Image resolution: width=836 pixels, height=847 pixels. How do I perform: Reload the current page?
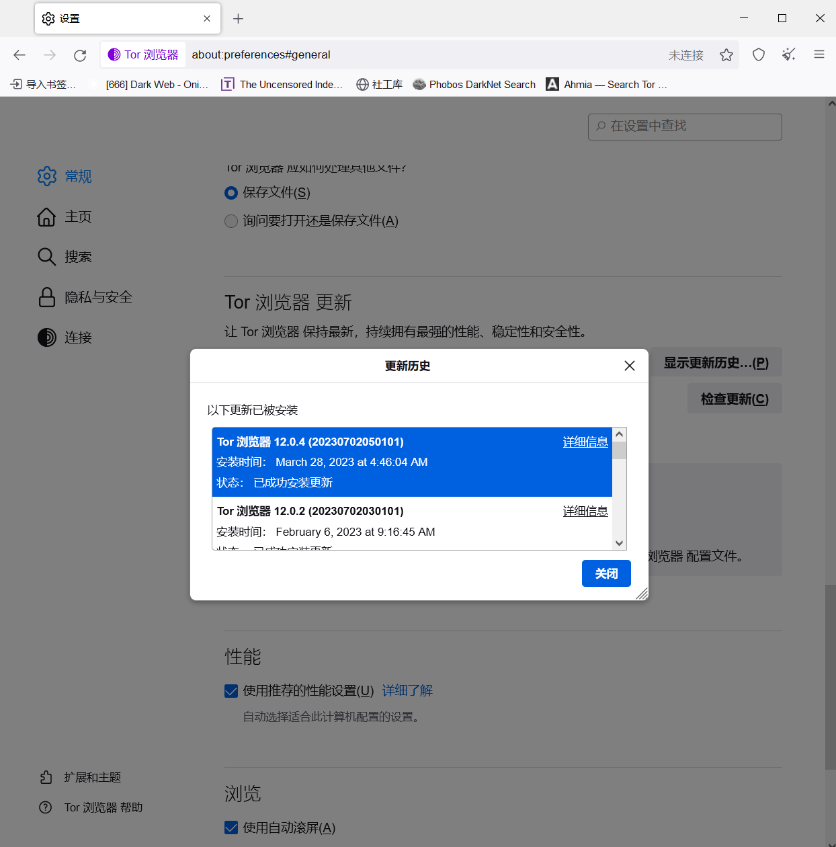click(x=80, y=55)
